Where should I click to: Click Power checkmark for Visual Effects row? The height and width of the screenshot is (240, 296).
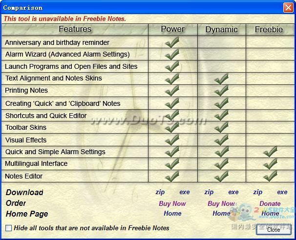point(172,140)
